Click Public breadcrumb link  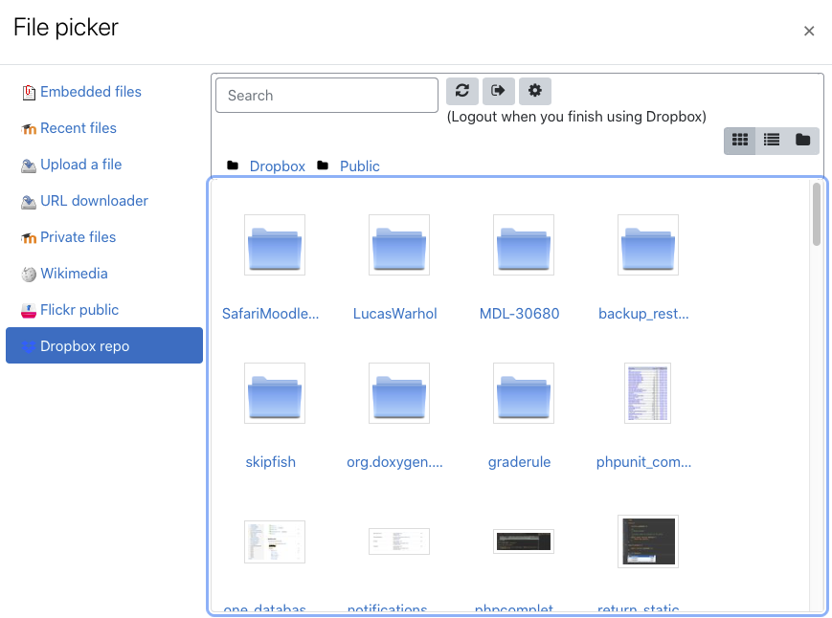(x=360, y=166)
